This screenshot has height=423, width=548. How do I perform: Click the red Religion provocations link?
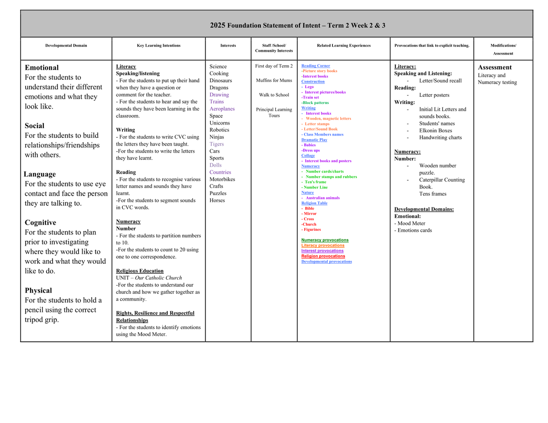(323, 256)
